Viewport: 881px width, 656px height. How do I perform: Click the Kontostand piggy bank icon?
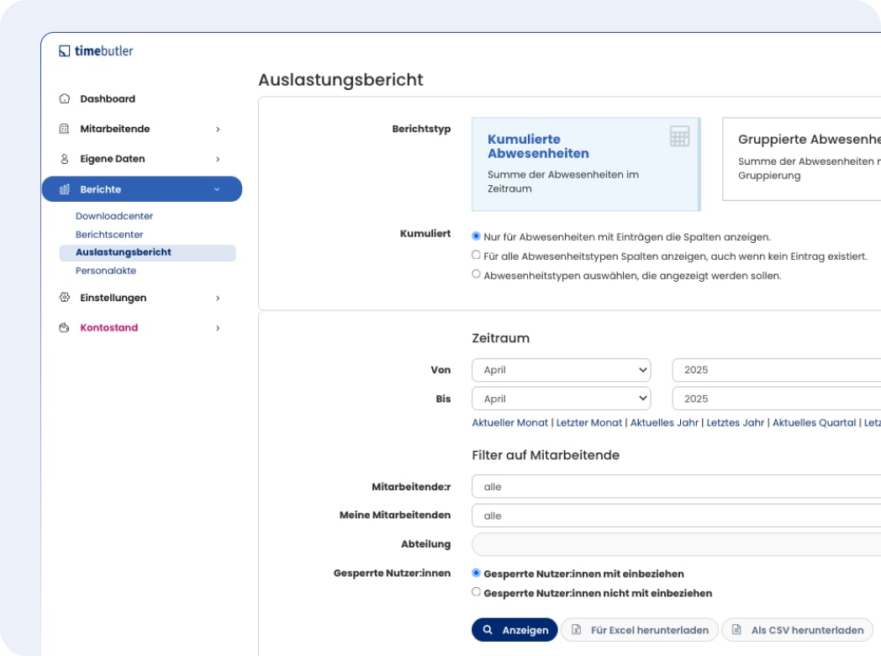click(x=64, y=328)
